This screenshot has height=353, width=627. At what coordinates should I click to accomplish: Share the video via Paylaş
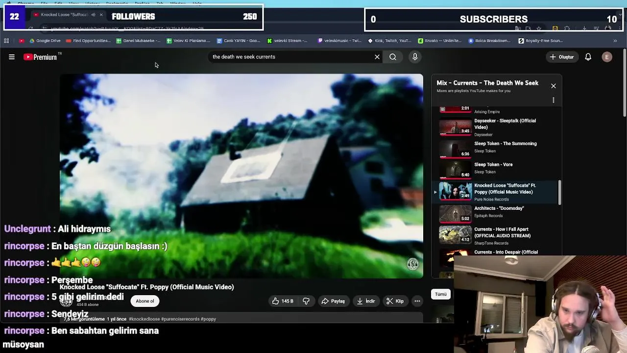point(333,301)
